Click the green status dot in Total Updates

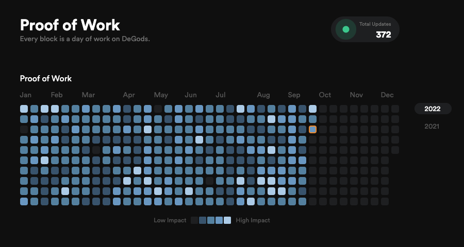point(345,29)
